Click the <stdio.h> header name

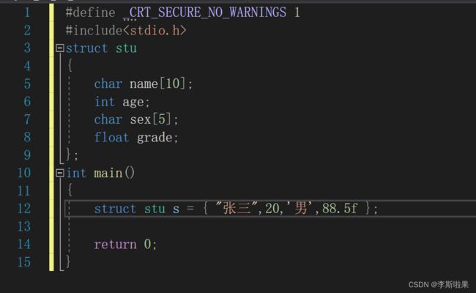(155, 30)
